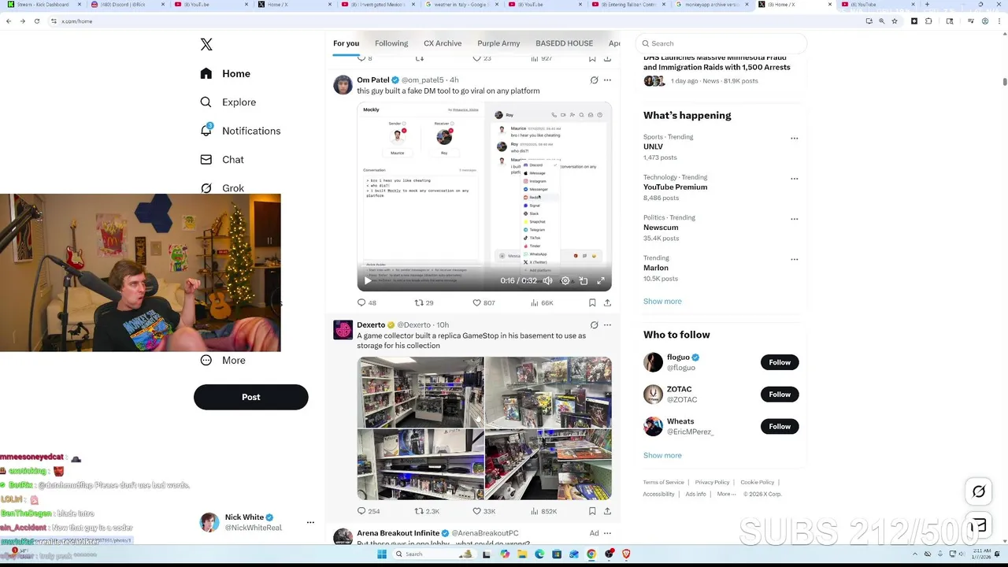This screenshot has height=567, width=1008.
Task: Show more under Who to follow
Action: pos(662,455)
